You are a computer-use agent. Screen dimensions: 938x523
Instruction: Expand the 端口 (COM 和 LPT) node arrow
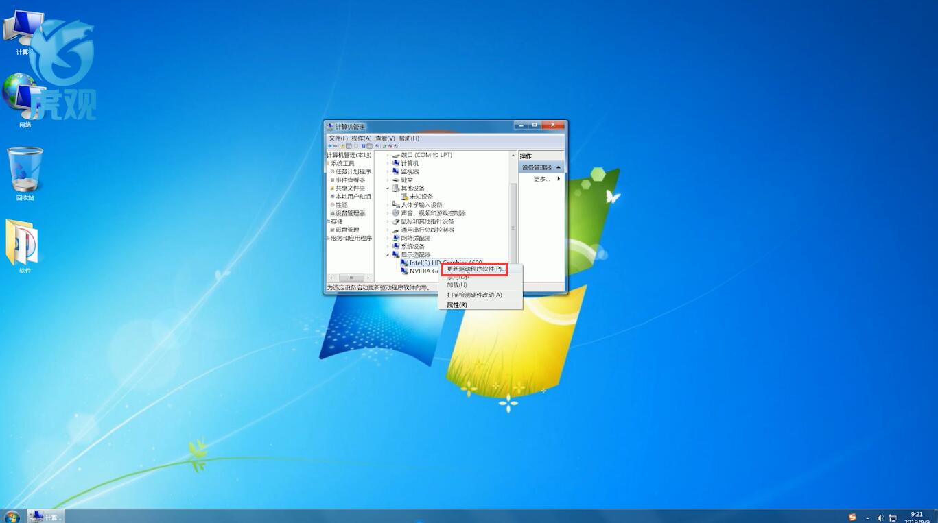(x=388, y=155)
